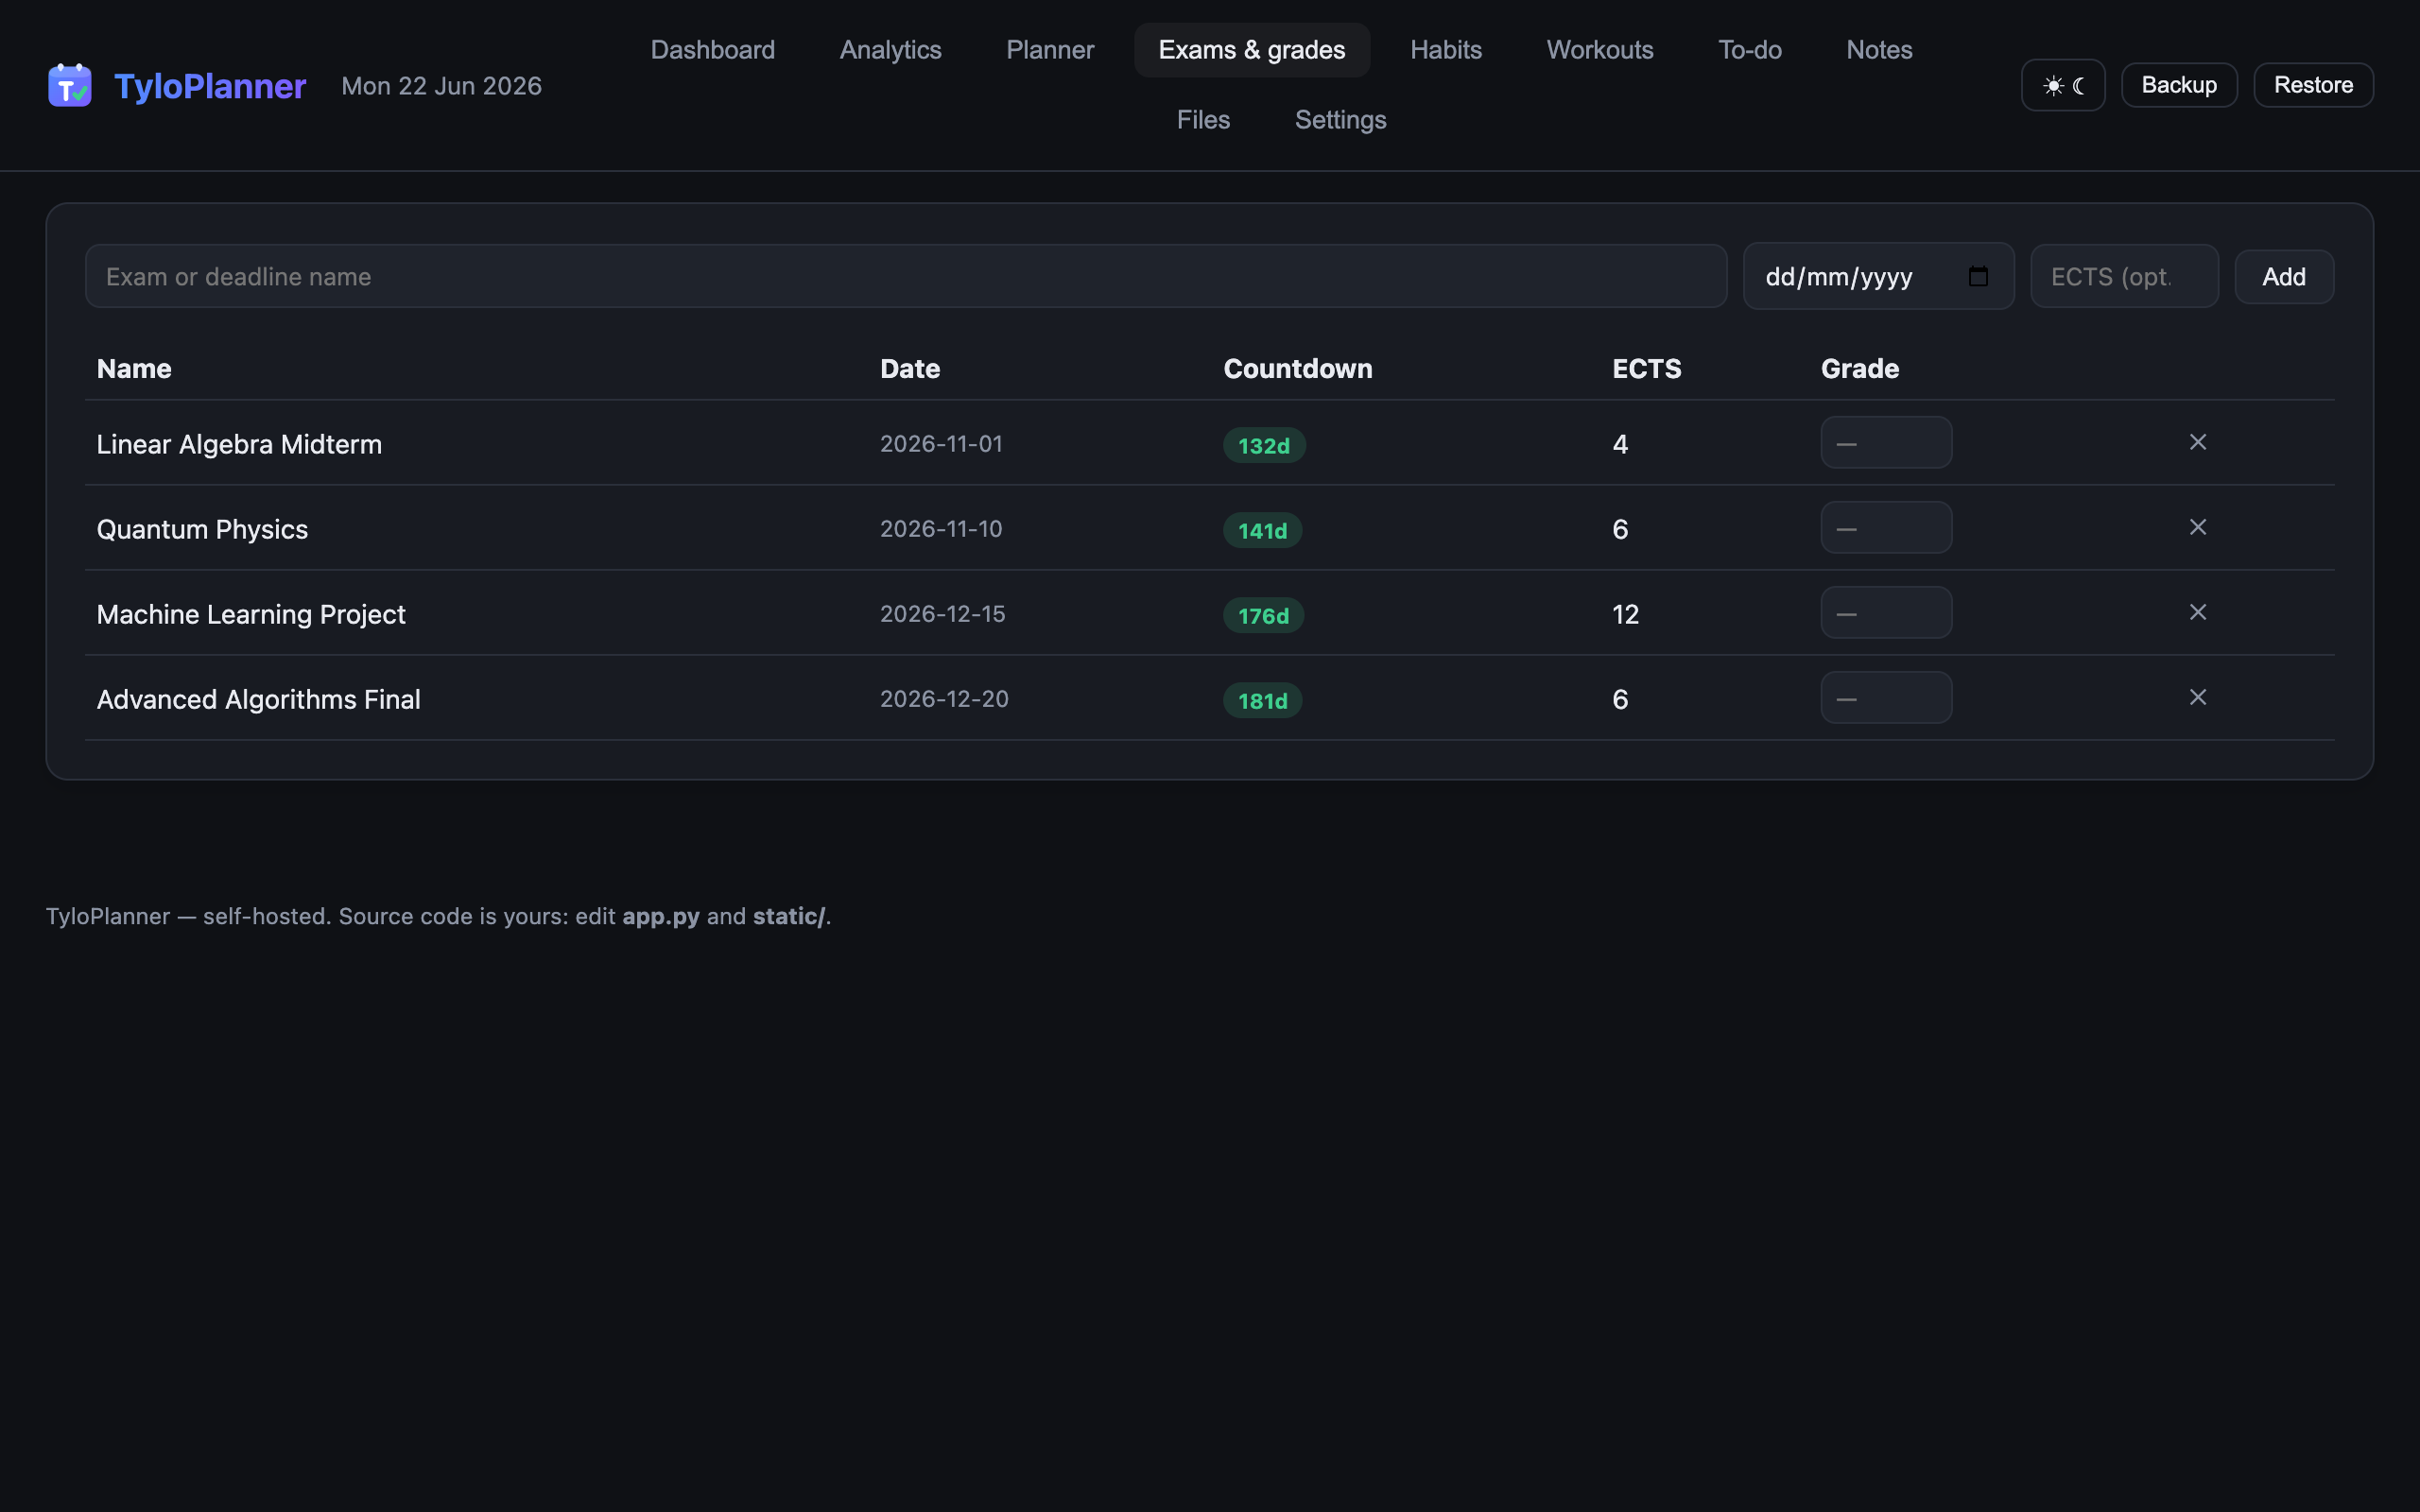Screen dimensions: 2420x1512
Task: Focus the Exam or deadline name field
Action: click(906, 277)
